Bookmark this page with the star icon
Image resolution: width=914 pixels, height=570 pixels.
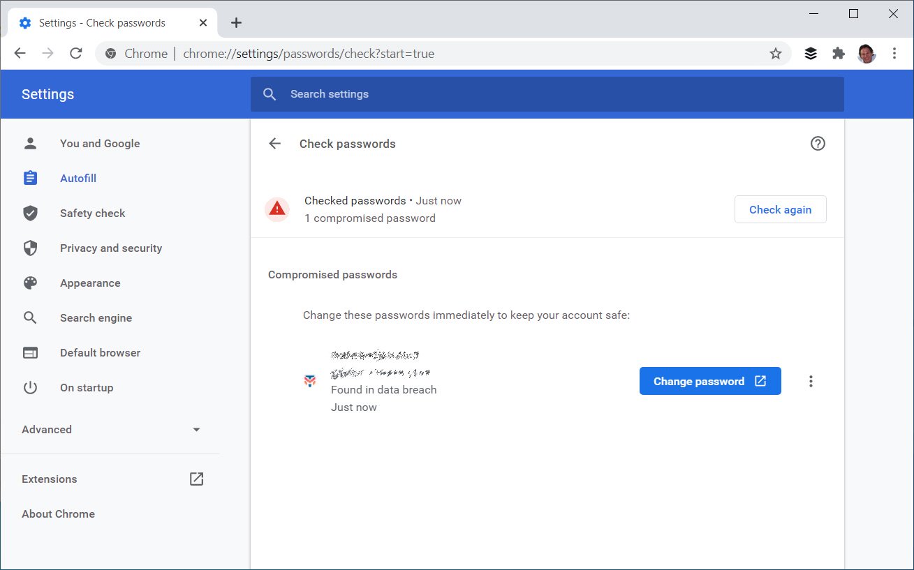pyautogui.click(x=776, y=54)
